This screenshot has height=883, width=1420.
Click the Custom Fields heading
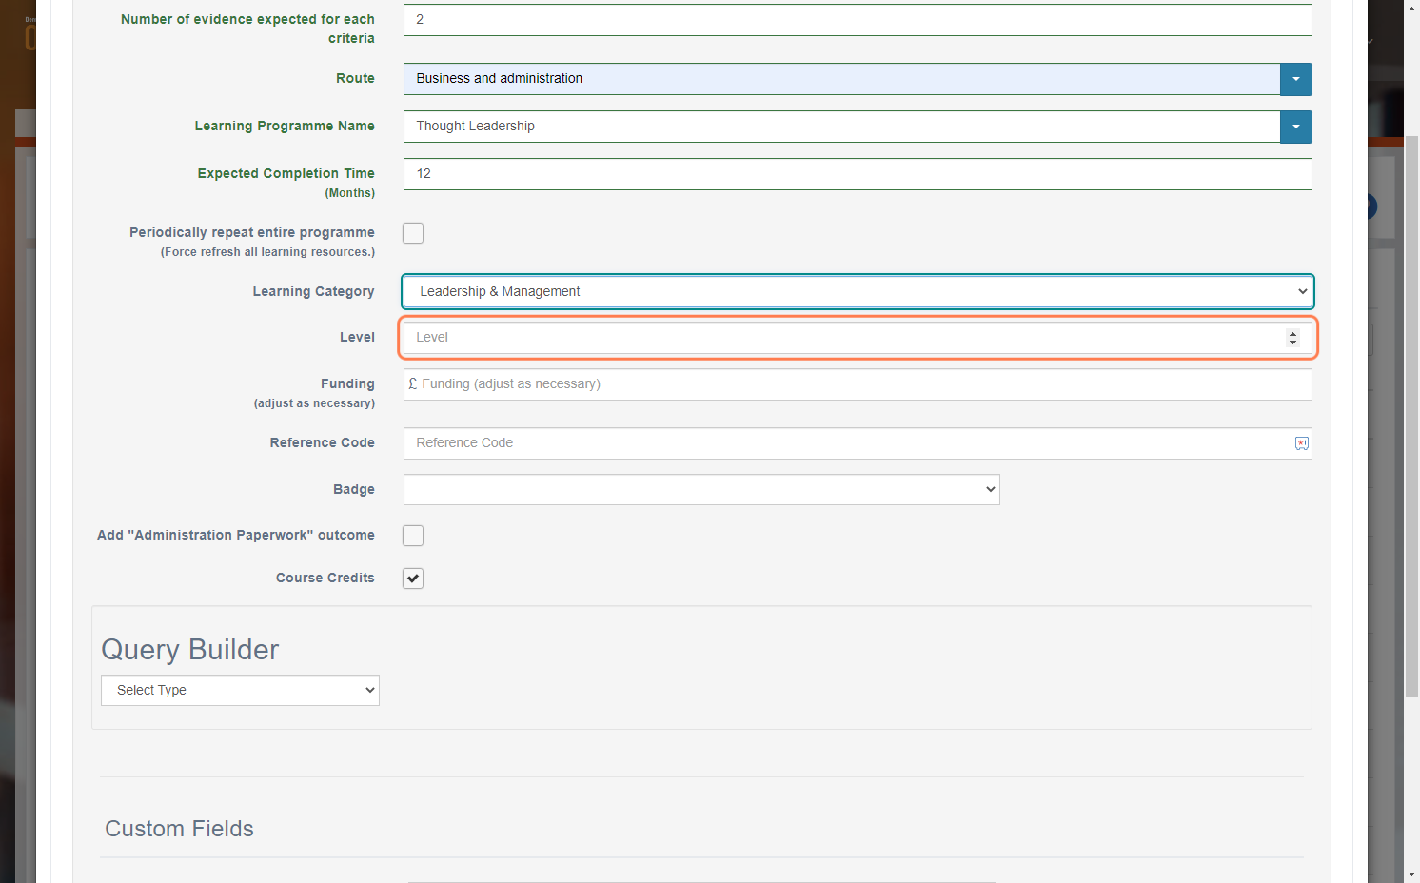[x=179, y=829]
